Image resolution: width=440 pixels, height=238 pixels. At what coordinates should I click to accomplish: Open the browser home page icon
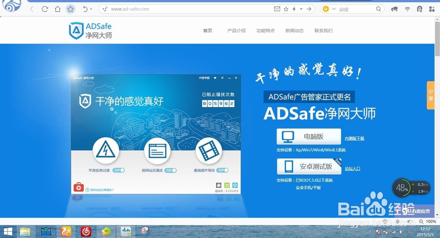[58, 9]
